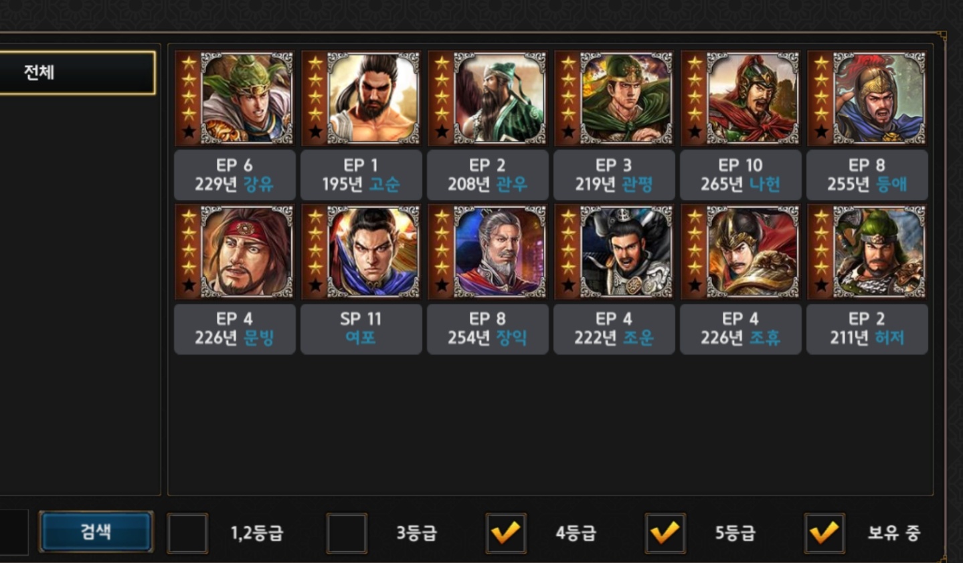Uncheck the 5등급 grade filter
963x563 pixels.
click(x=665, y=533)
